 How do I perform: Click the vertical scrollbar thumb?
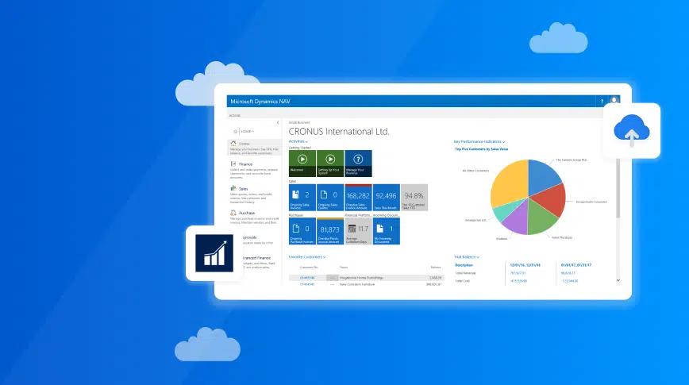618,188
